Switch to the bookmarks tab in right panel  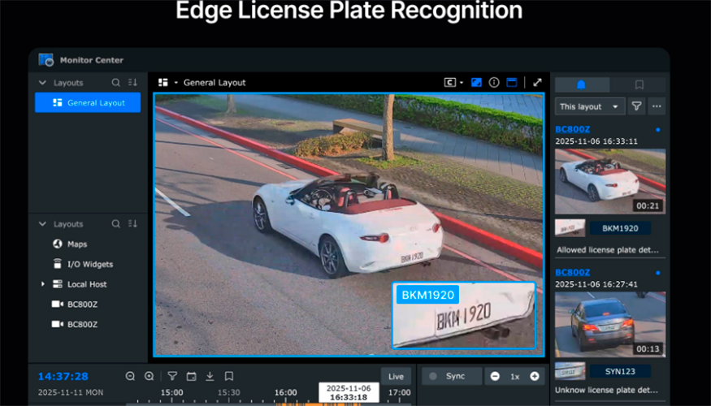(x=639, y=84)
